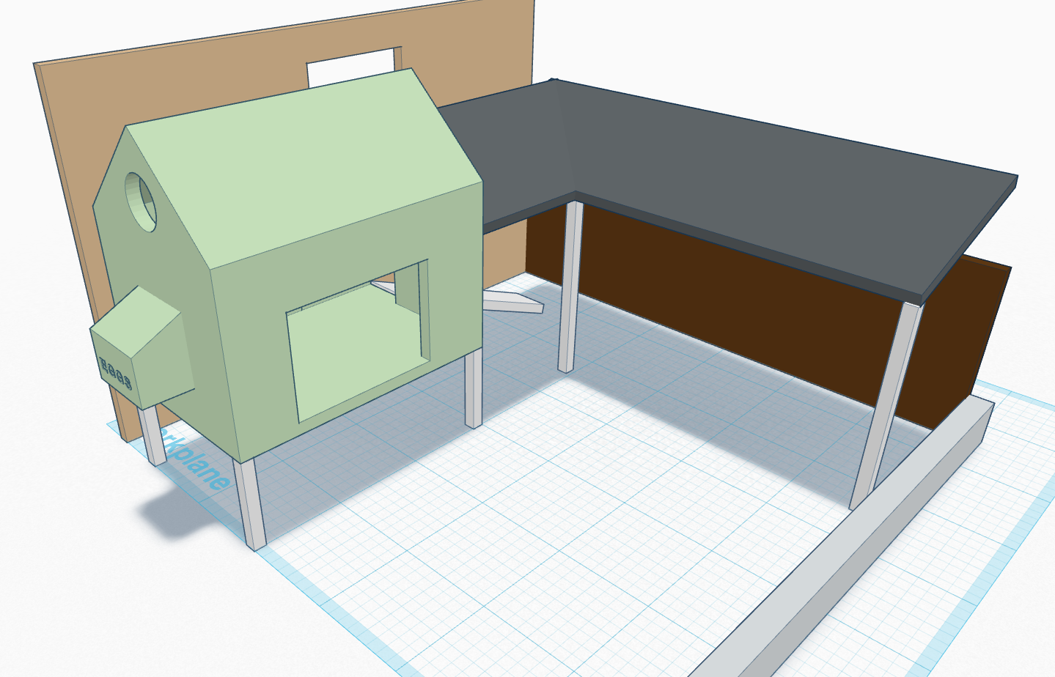Select the white post at roof's right corner

point(883,410)
